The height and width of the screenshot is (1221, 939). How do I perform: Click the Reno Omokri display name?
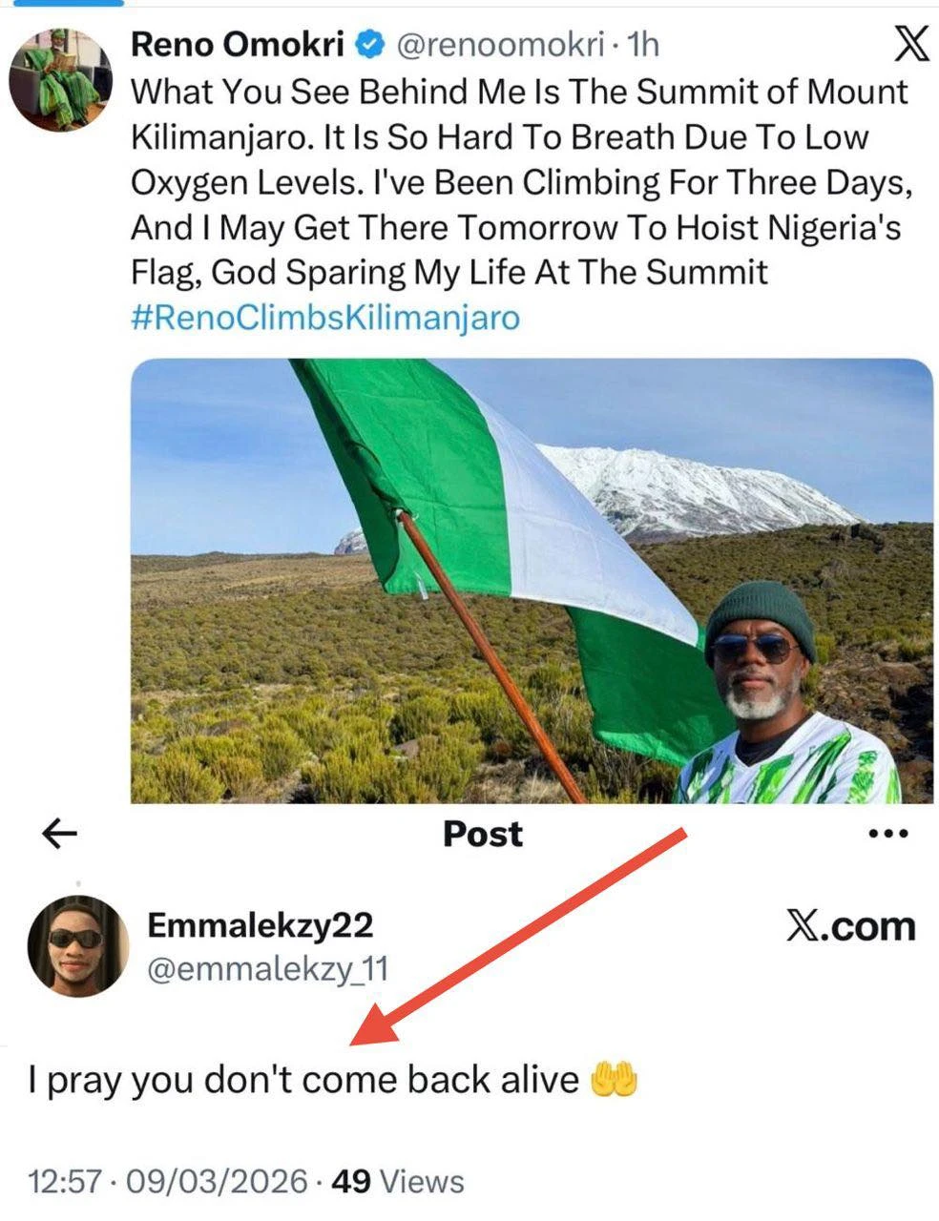(238, 44)
